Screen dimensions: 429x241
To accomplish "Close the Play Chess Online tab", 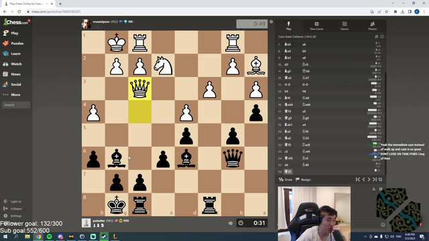I will [x=52, y=4].
